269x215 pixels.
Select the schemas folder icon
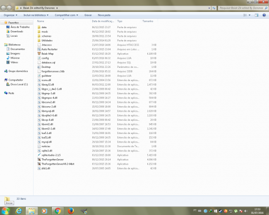(x=39, y=36)
